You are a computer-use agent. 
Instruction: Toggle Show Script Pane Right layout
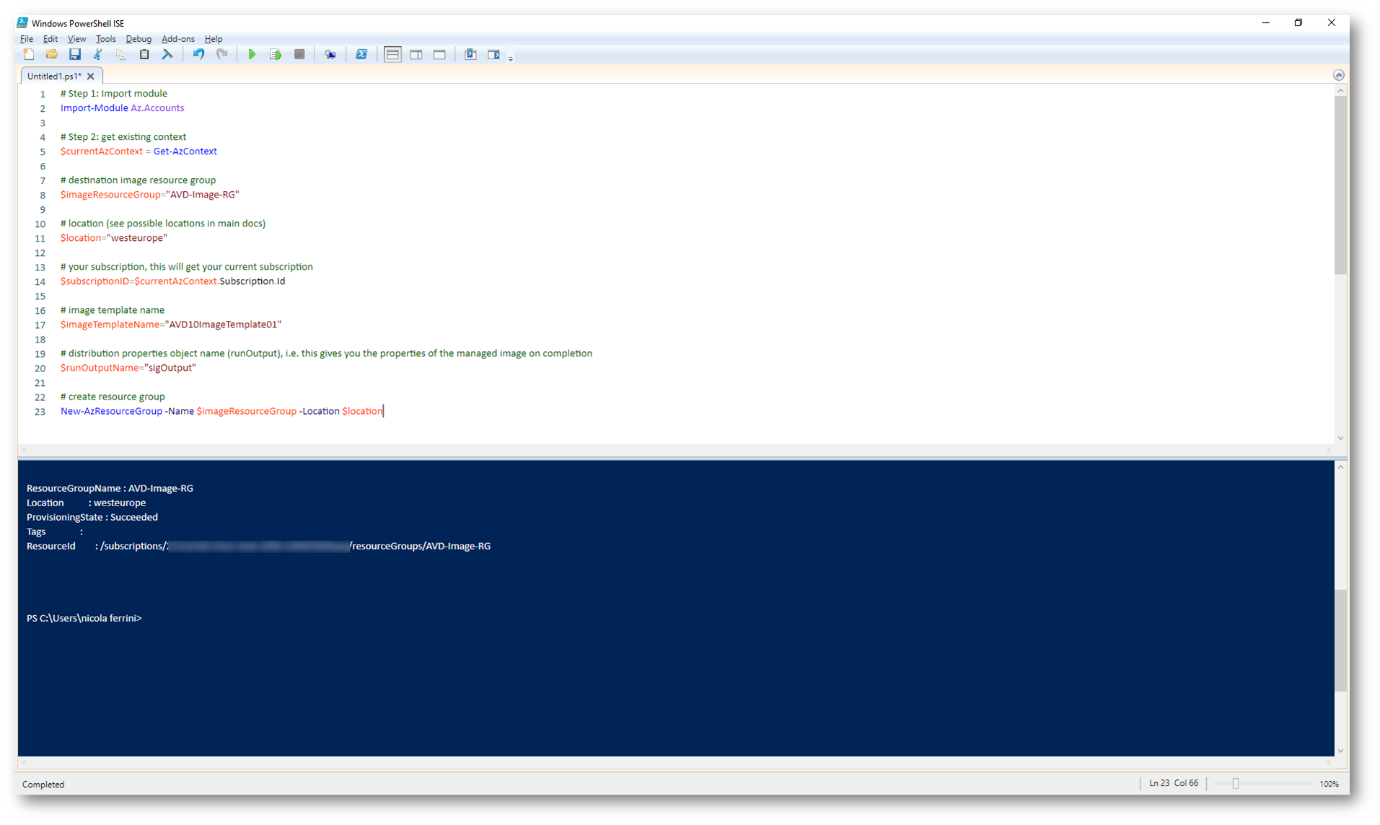coord(416,55)
